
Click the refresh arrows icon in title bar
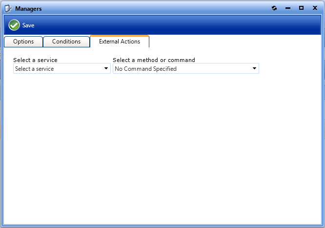click(x=274, y=8)
